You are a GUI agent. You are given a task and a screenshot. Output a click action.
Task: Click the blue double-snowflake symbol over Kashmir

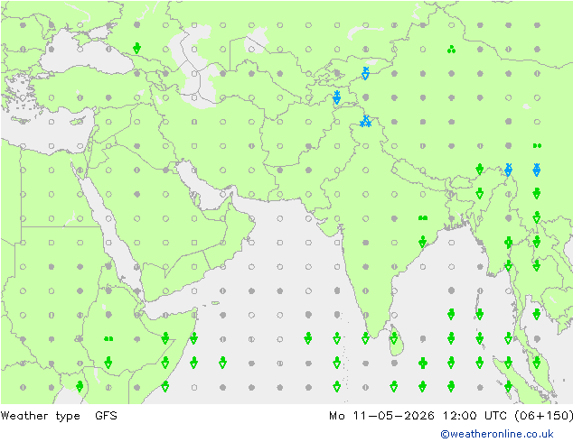[x=365, y=121]
